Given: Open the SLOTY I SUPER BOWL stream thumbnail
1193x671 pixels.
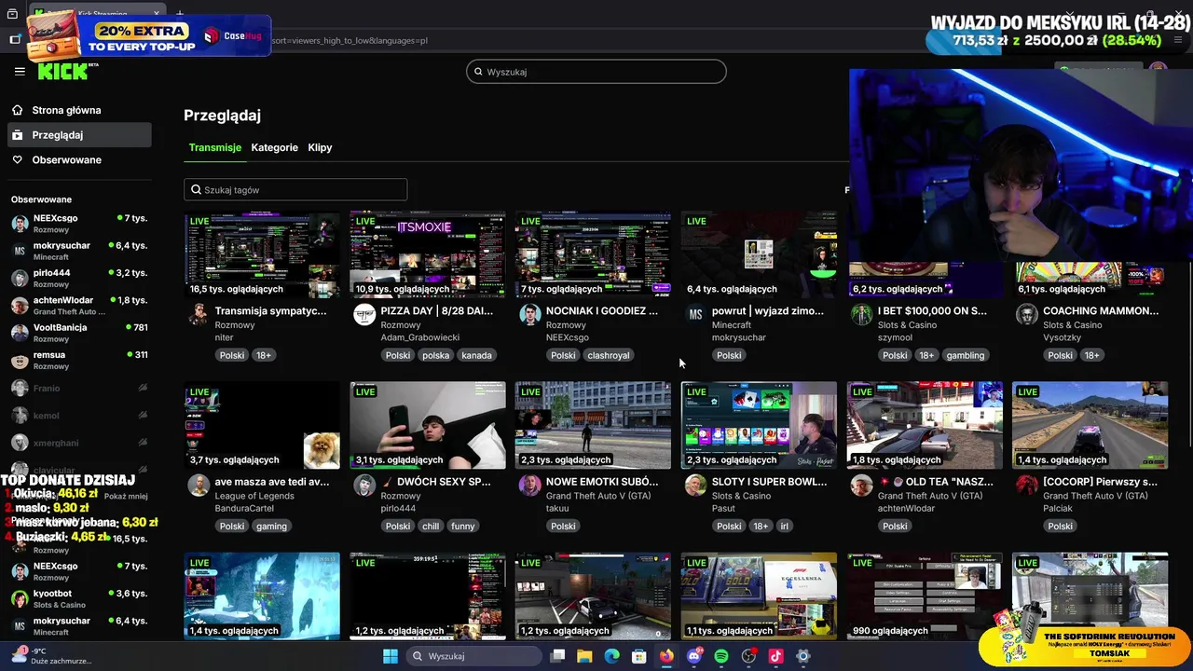Looking at the screenshot, I should coord(759,425).
